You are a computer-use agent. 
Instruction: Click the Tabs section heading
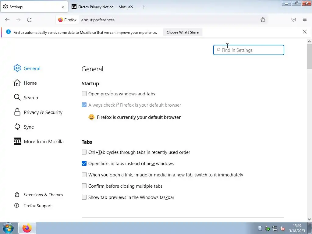pyautogui.click(x=87, y=142)
